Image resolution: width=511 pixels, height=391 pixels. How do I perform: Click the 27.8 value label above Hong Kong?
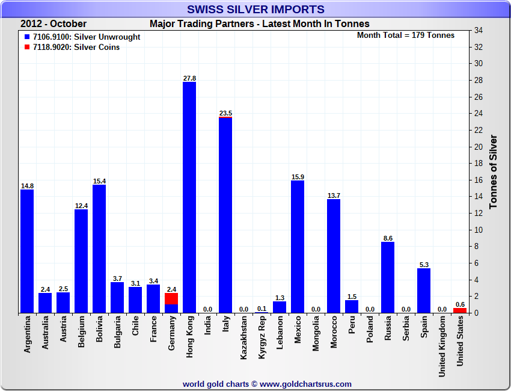pos(189,78)
